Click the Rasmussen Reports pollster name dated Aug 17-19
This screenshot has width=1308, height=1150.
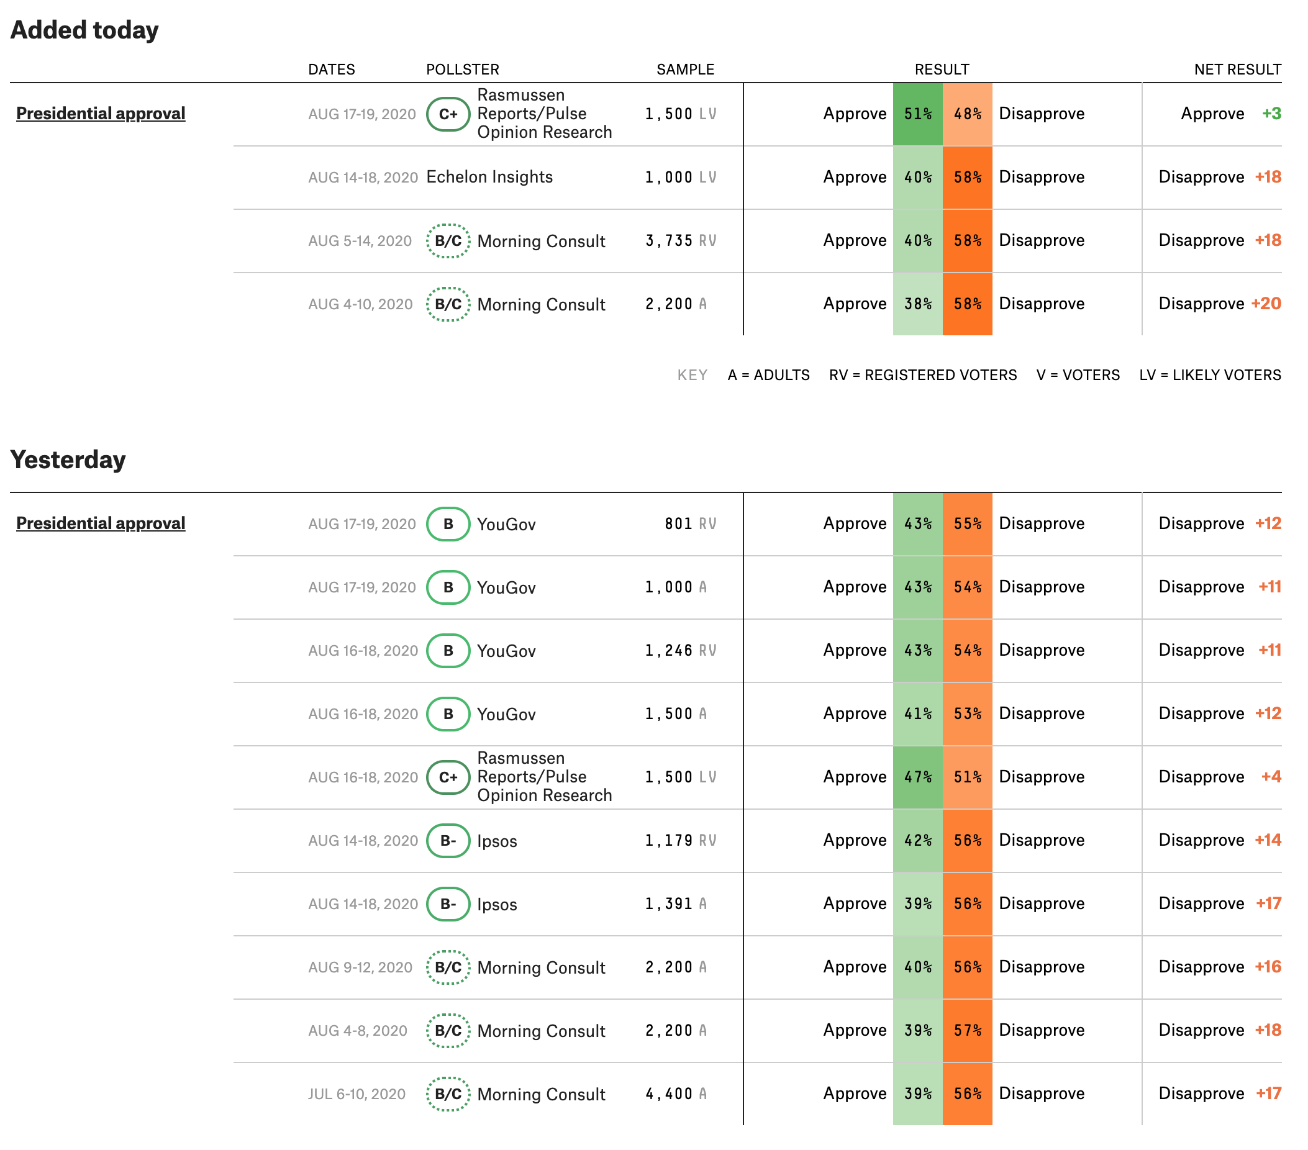[x=545, y=113]
